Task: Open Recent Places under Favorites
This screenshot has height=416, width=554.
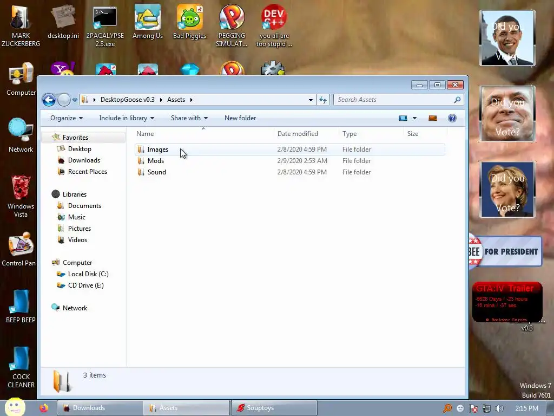Action: (87, 172)
